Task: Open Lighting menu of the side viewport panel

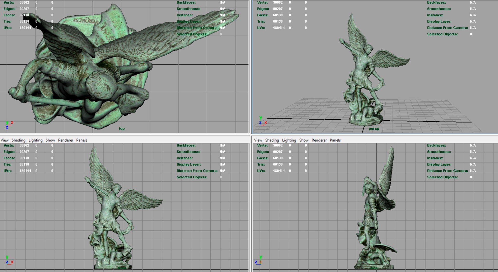Action: [289, 140]
